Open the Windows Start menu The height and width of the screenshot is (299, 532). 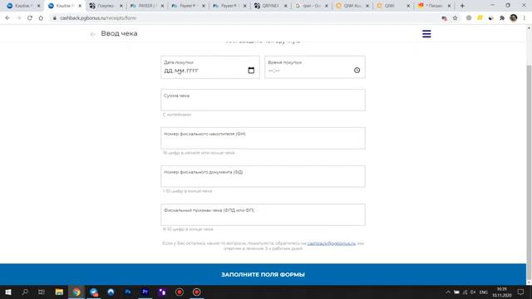pos(8,292)
